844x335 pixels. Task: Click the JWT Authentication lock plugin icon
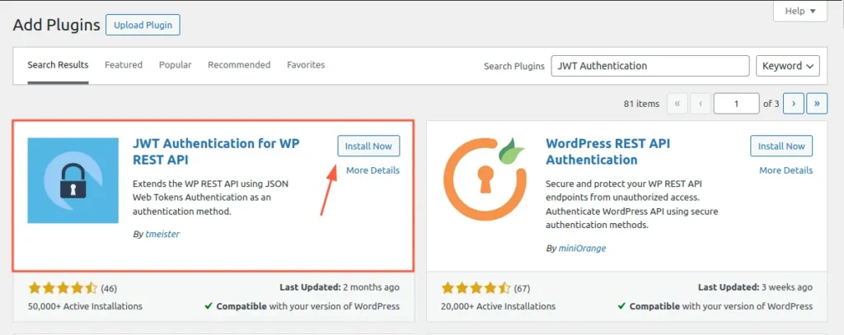point(73,180)
